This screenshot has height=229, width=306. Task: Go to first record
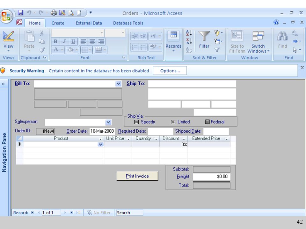point(32,212)
